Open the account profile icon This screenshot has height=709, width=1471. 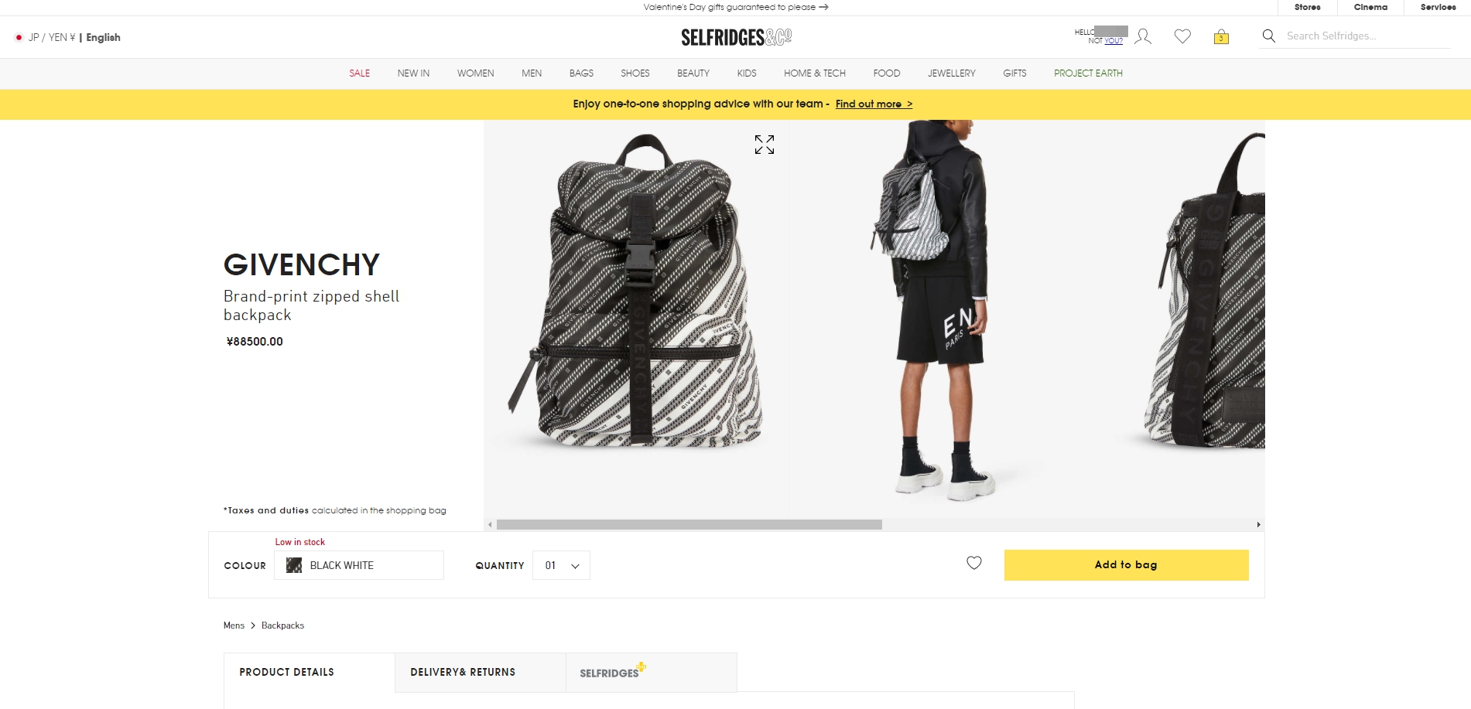pyautogui.click(x=1143, y=36)
